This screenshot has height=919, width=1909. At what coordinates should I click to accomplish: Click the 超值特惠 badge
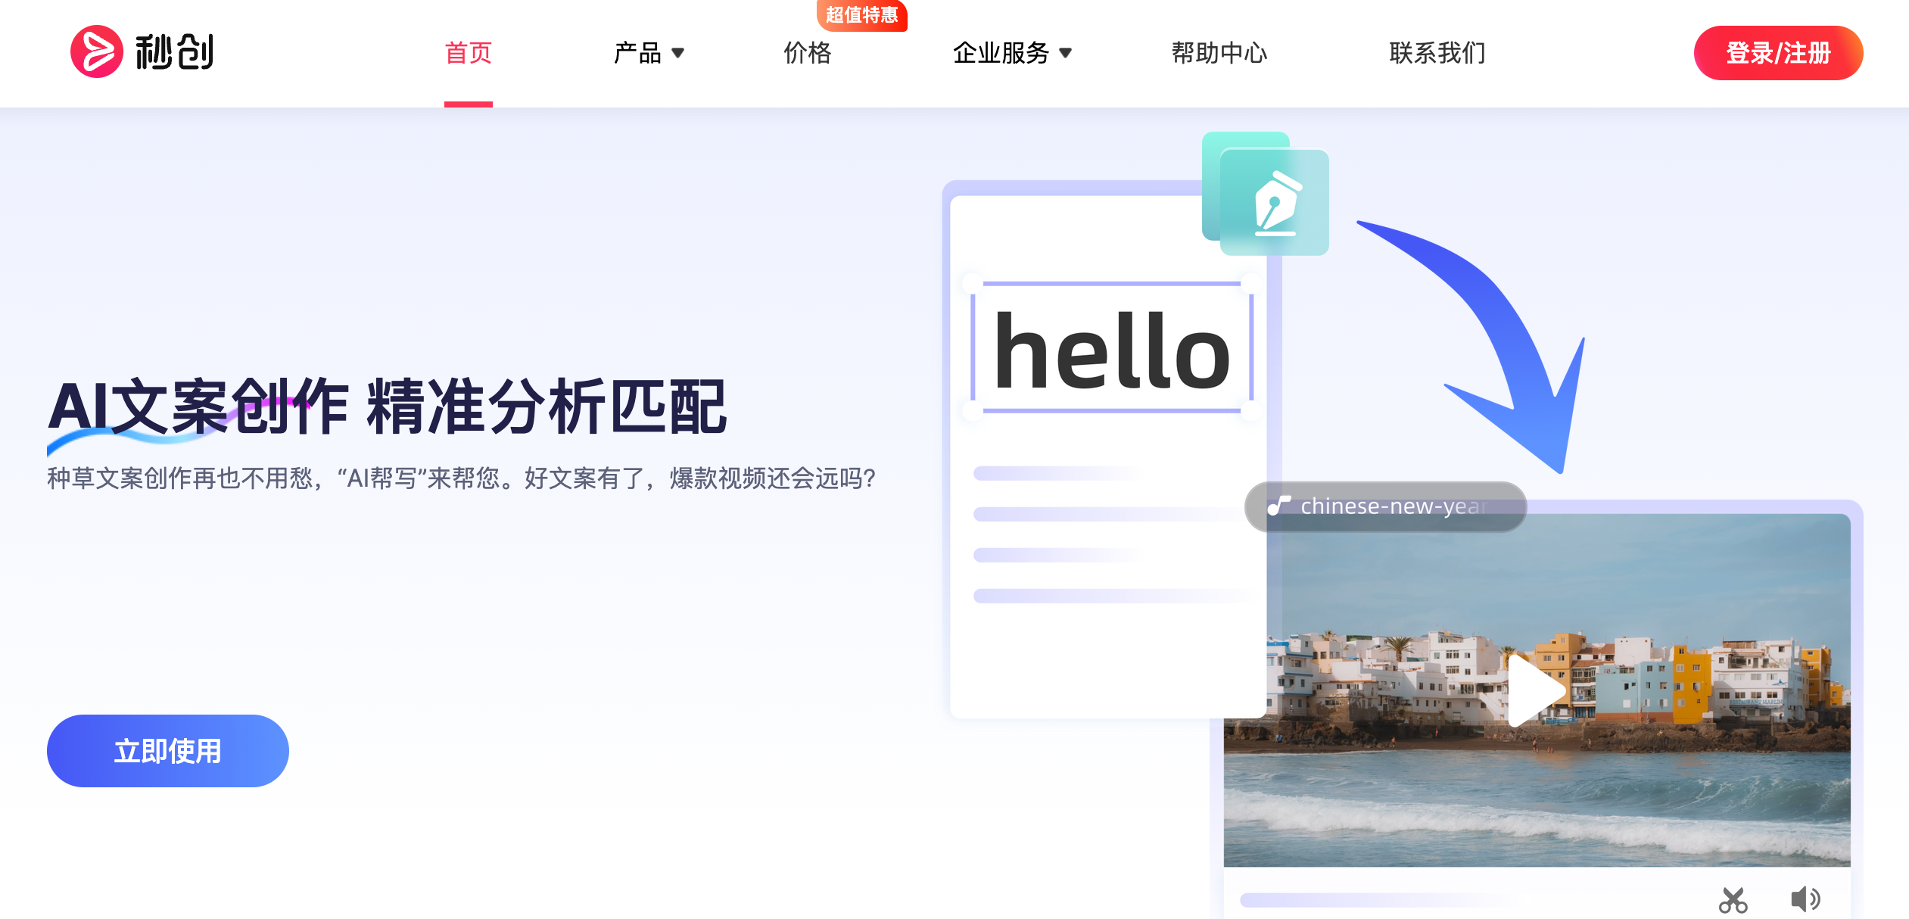(x=861, y=15)
